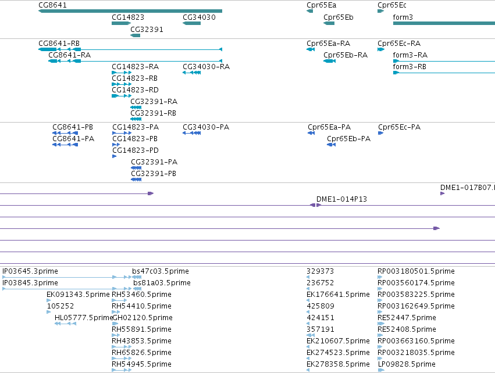Viewport: 495px width, 373px height.
Task: Choose the 357191 EST label
Action: pyautogui.click(x=320, y=330)
